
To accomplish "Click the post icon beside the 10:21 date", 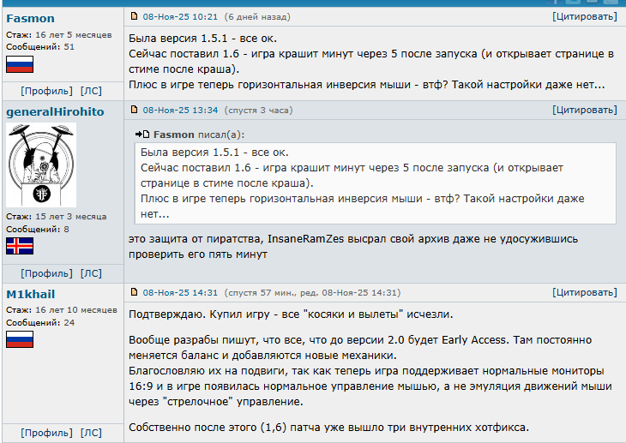I will coord(134,16).
